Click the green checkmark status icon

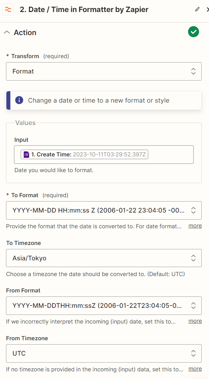194,32
